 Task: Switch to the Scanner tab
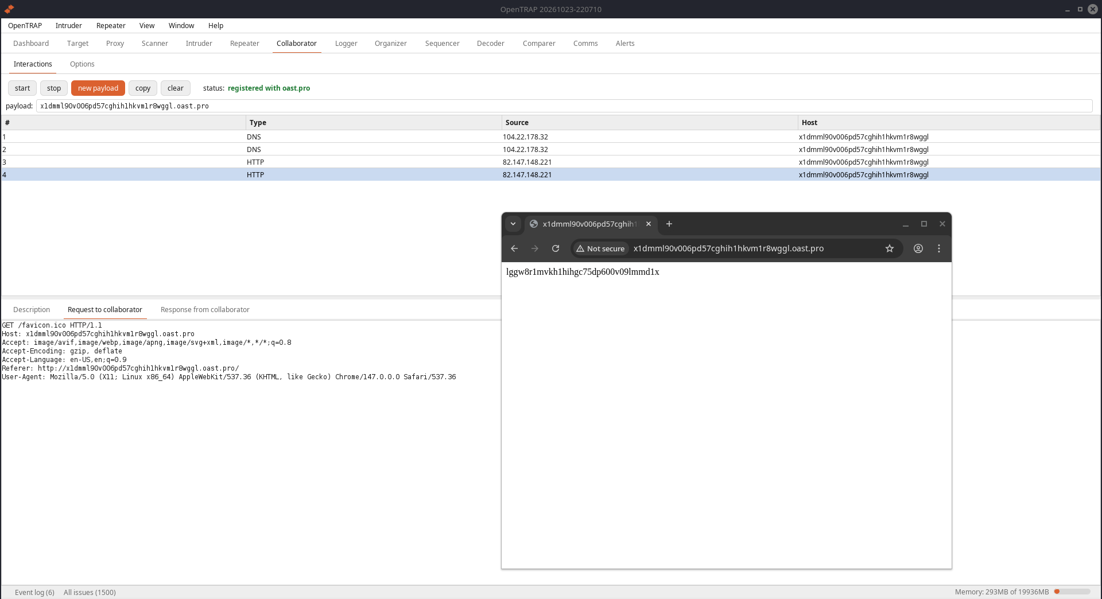155,43
